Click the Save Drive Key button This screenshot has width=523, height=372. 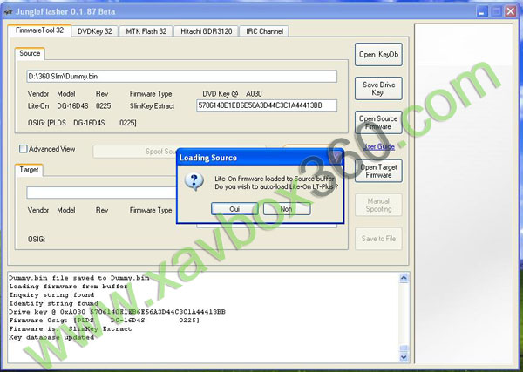(x=378, y=89)
